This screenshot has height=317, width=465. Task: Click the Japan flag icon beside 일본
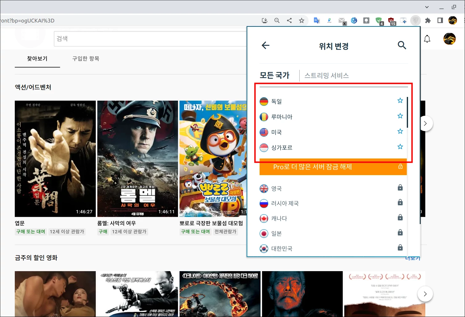click(264, 233)
